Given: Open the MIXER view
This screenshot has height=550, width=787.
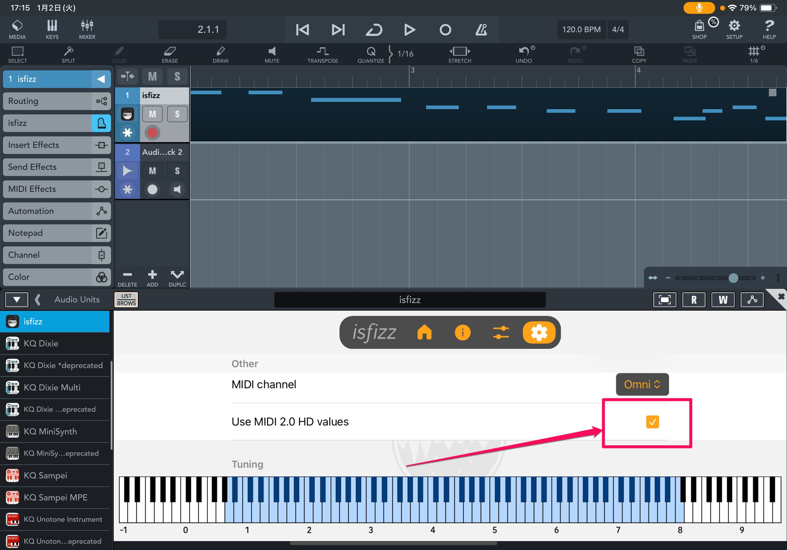Looking at the screenshot, I should click(87, 29).
